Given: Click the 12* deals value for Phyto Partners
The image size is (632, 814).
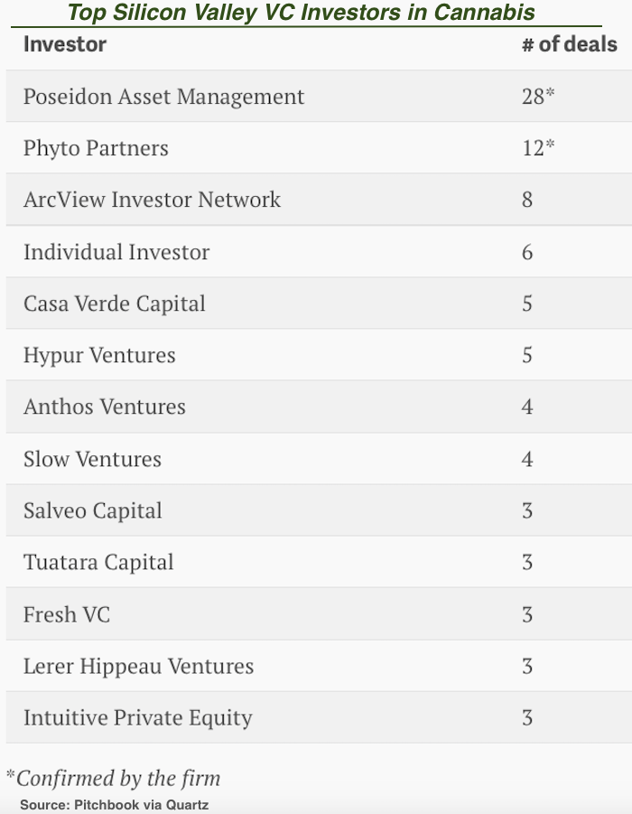Looking at the screenshot, I should pos(538,147).
